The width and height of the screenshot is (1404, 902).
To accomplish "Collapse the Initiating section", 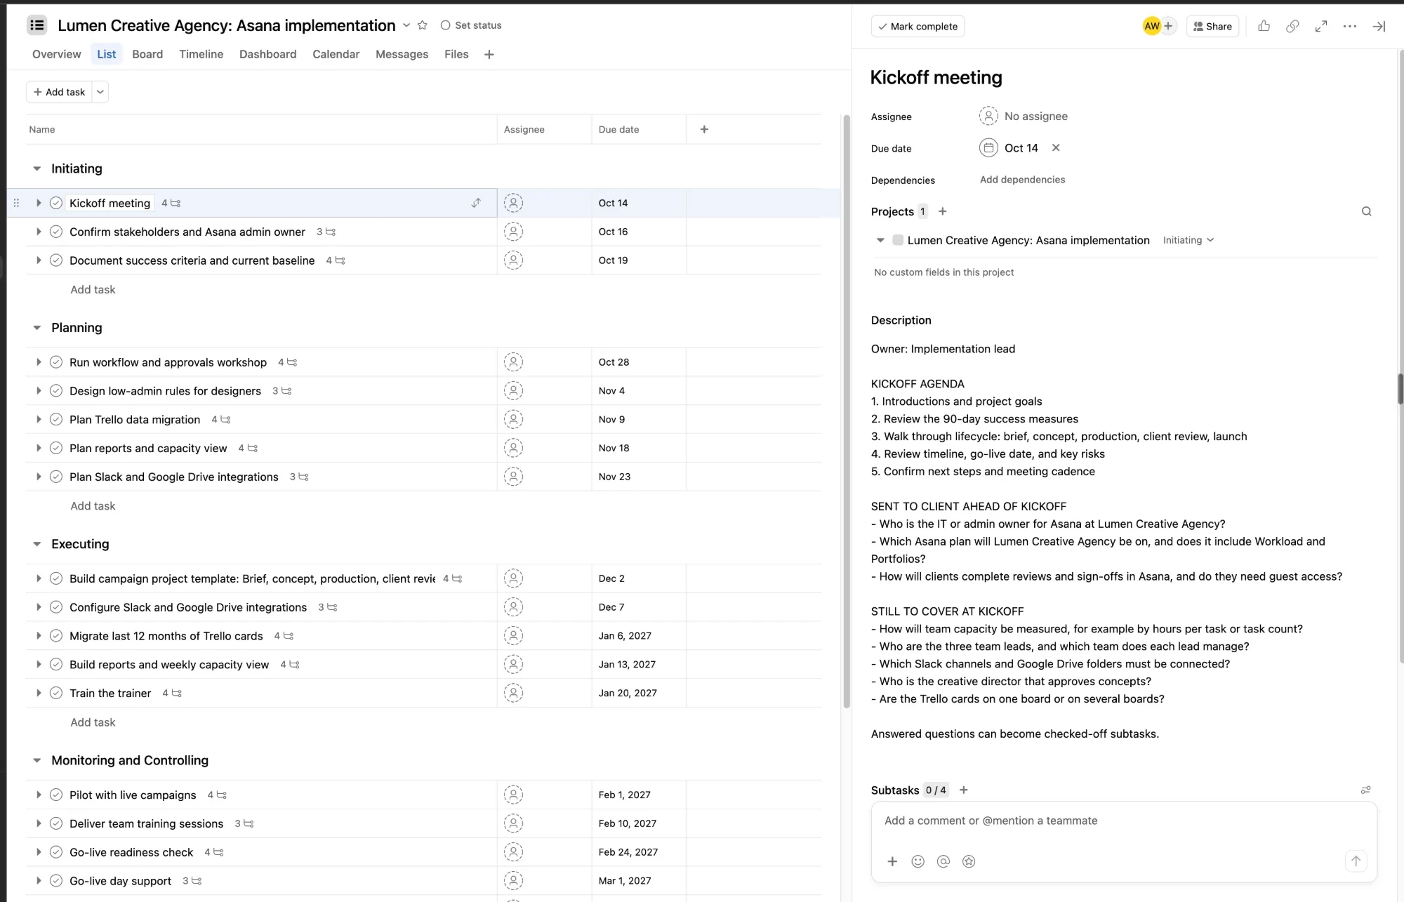I will coord(37,168).
